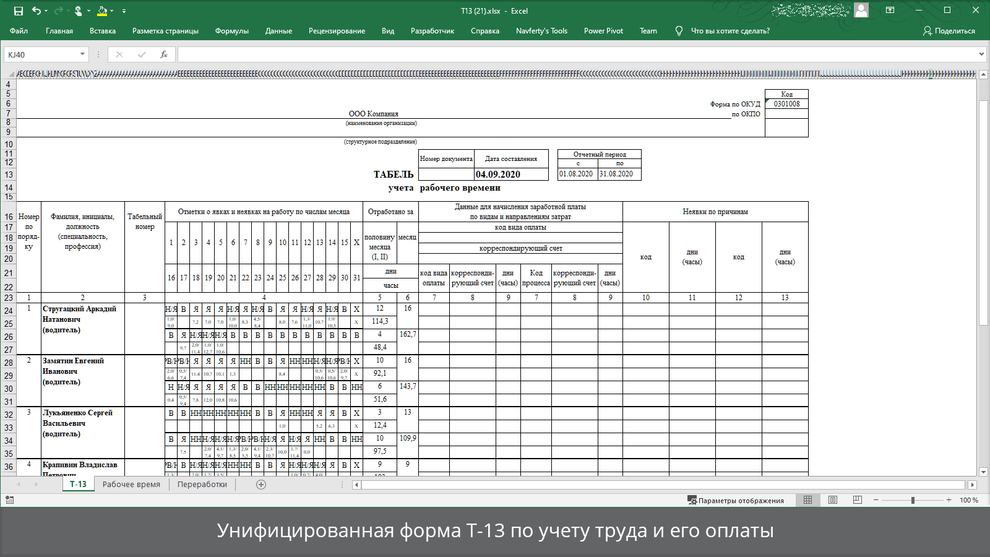This screenshot has height=557, width=990.
Task: Open the Данные ribbon tab
Action: pos(278,31)
